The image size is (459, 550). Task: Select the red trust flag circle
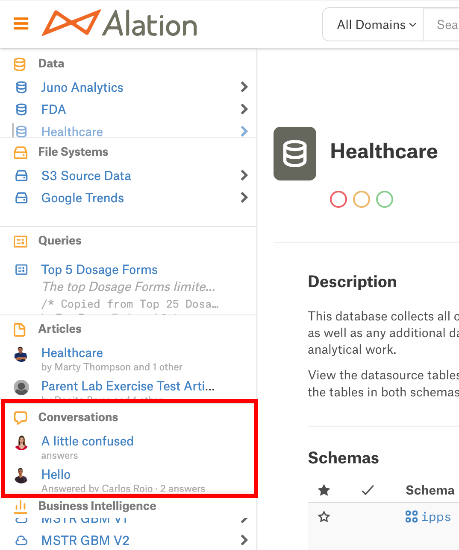[338, 199]
